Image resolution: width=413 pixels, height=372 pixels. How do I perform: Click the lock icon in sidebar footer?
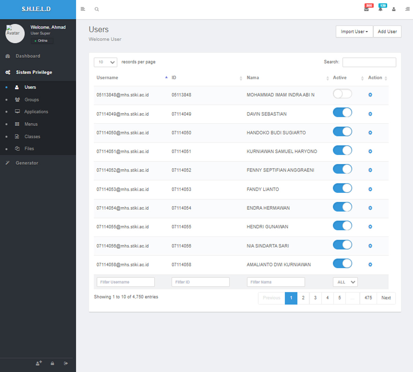(x=52, y=363)
